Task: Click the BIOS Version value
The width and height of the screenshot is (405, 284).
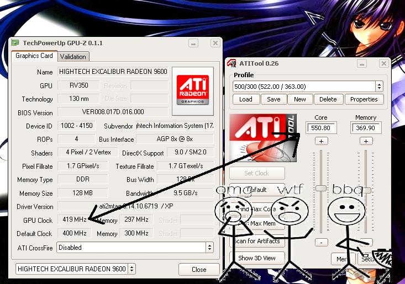Action: [113, 112]
